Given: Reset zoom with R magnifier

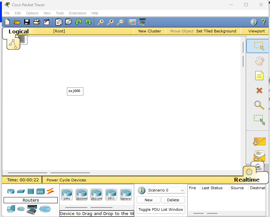Looking at the screenshot, I should coord(110,22).
